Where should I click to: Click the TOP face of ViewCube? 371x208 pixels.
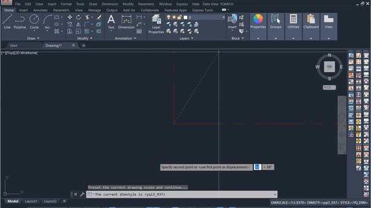[329, 67]
